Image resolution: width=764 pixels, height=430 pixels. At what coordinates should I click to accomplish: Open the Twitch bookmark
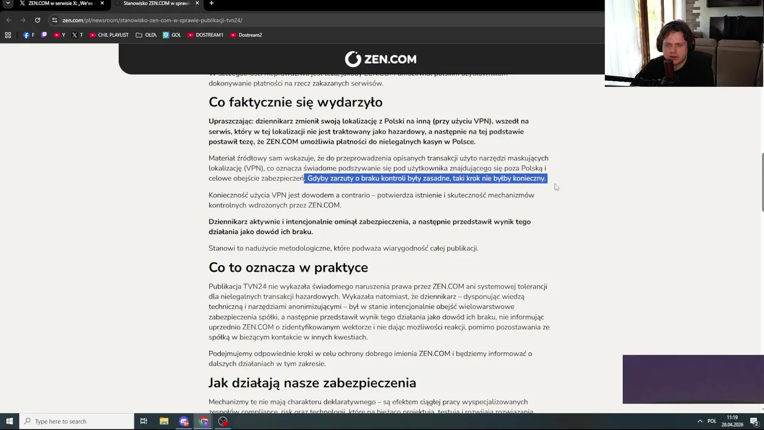pyautogui.click(x=44, y=35)
